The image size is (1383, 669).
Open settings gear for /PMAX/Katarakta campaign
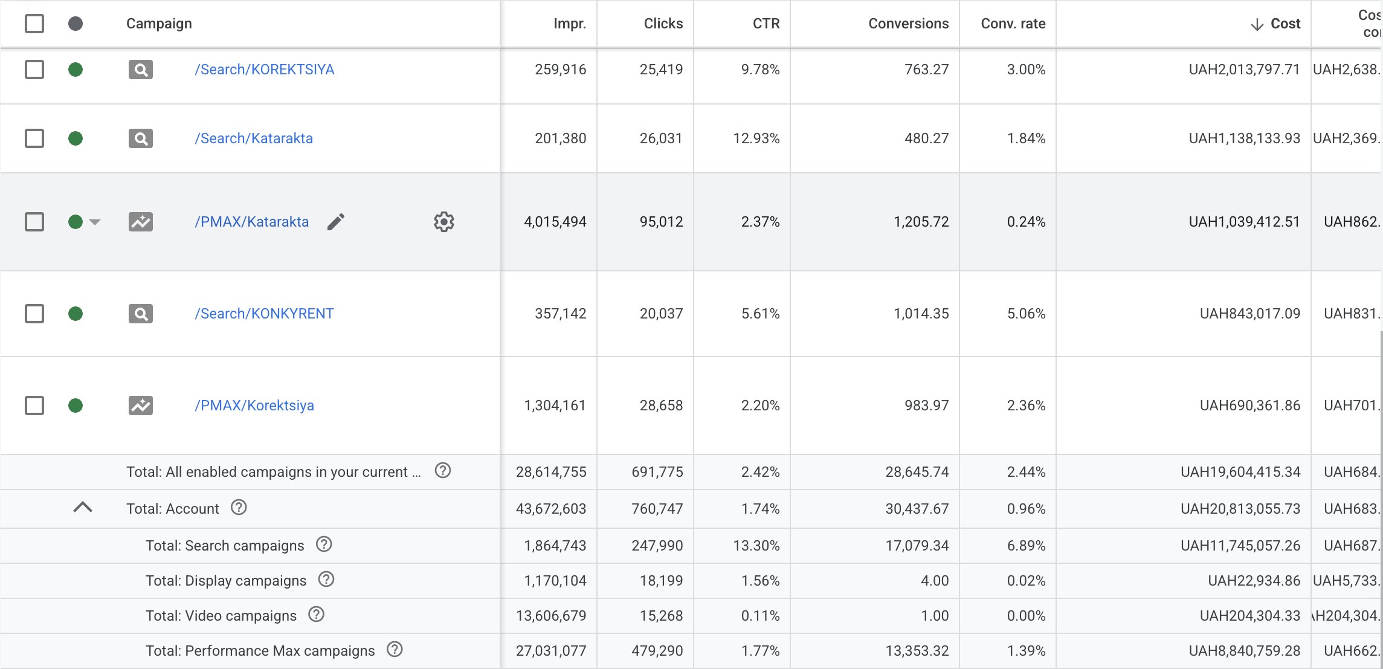point(444,222)
